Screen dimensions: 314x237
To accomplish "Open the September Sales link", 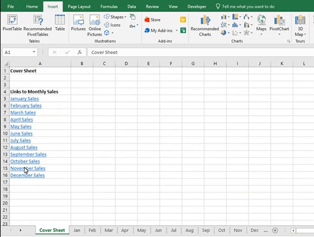I will tap(28, 154).
